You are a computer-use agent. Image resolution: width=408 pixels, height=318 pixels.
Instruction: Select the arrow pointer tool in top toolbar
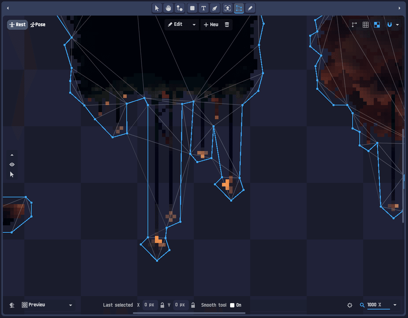click(x=157, y=8)
